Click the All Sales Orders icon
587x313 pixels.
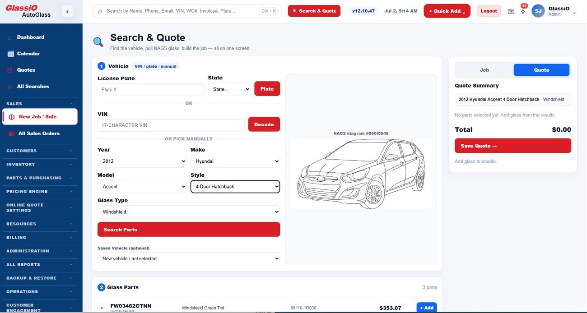point(11,133)
